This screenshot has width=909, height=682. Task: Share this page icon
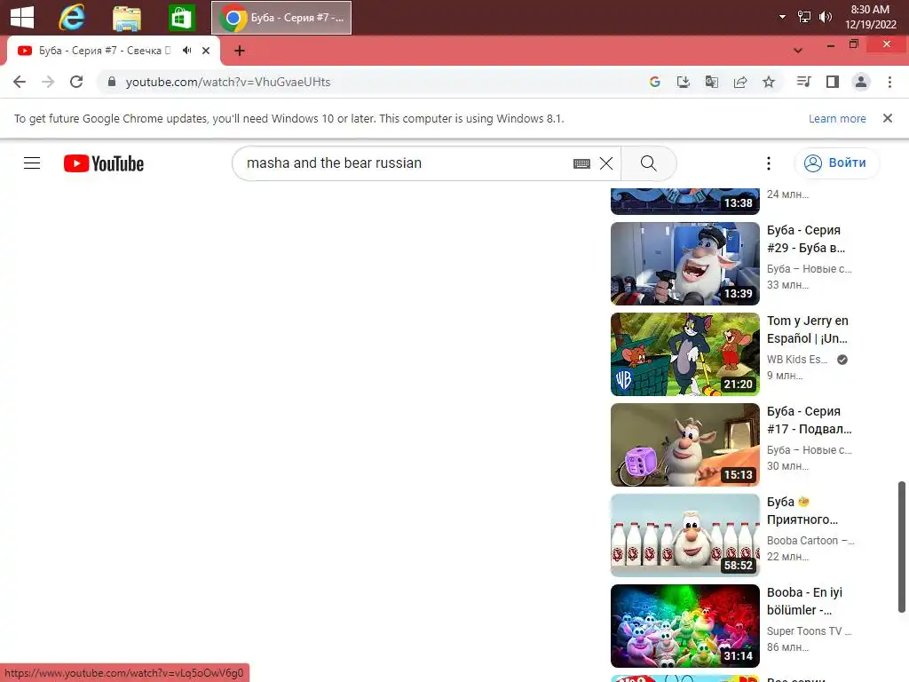pos(740,82)
